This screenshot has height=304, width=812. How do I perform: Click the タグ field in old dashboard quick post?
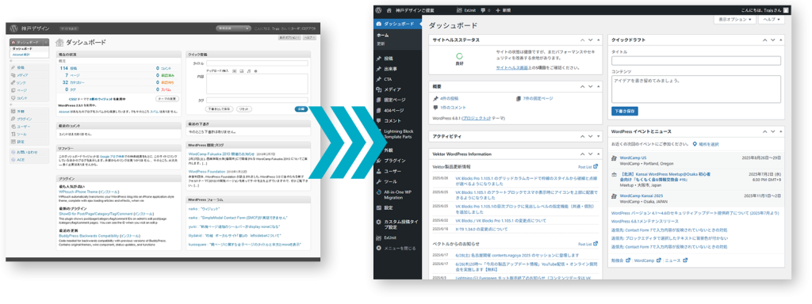[x=257, y=101]
